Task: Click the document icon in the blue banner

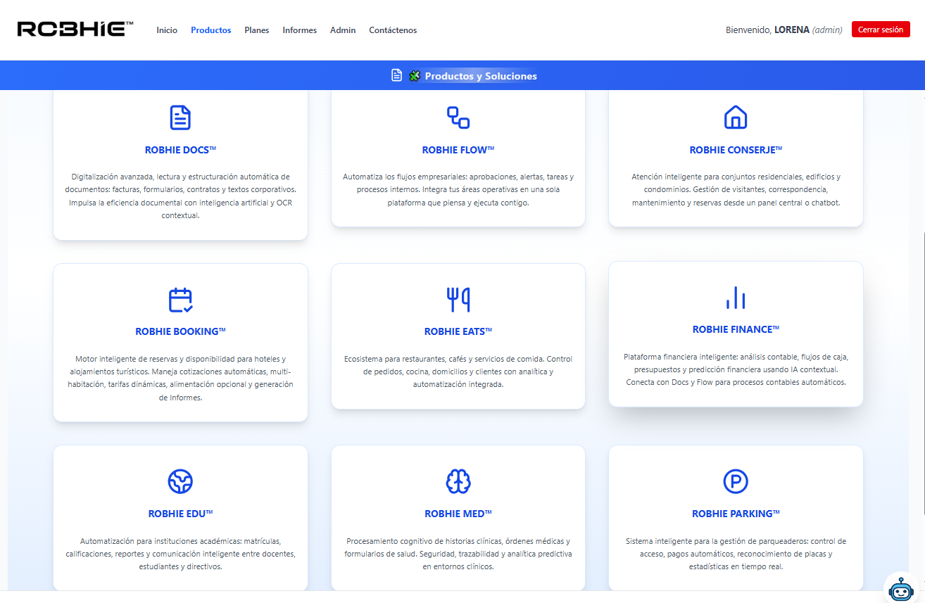Action: (397, 75)
